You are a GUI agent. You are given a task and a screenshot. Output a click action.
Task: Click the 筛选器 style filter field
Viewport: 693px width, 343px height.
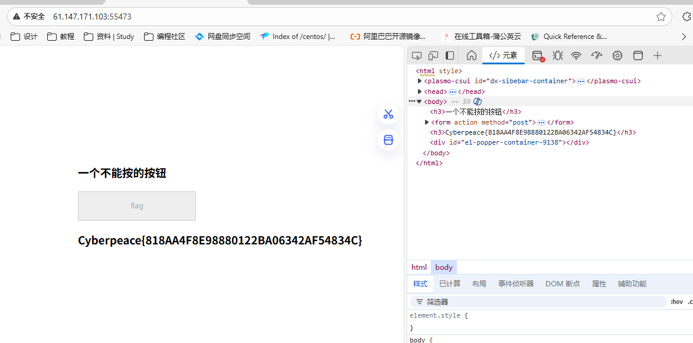tap(537, 302)
